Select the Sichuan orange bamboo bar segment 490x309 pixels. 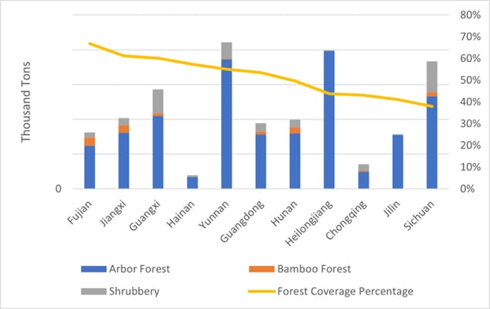(432, 95)
